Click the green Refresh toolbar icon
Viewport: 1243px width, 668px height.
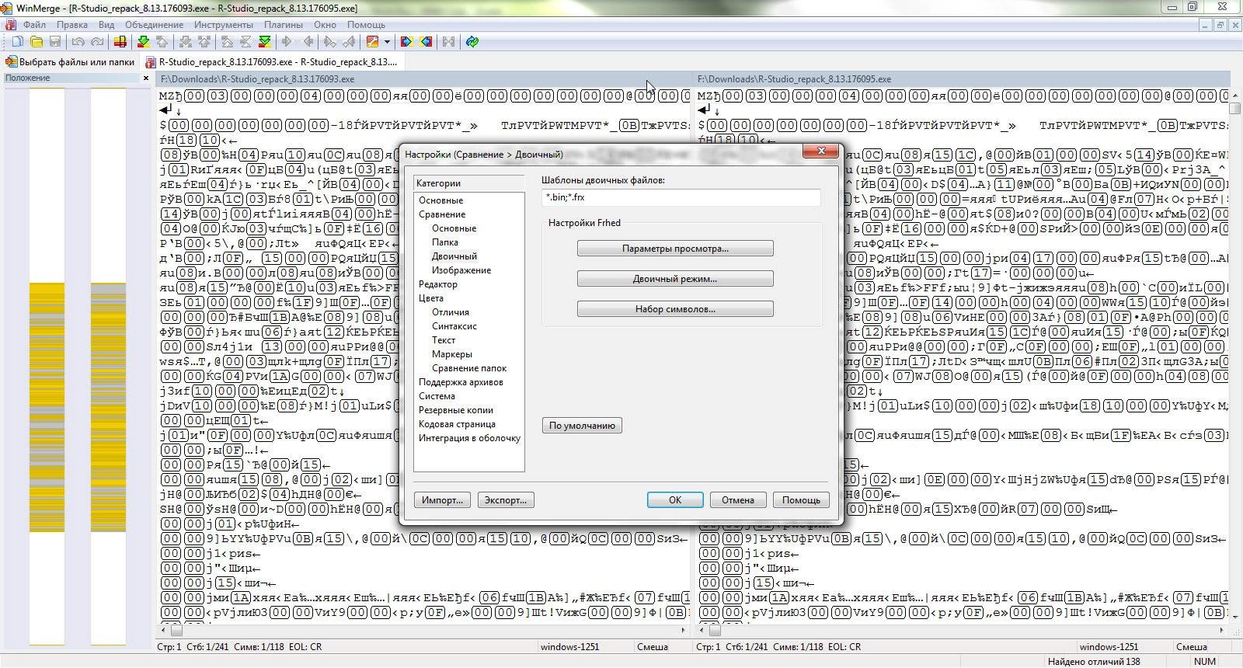pyautogui.click(x=472, y=42)
